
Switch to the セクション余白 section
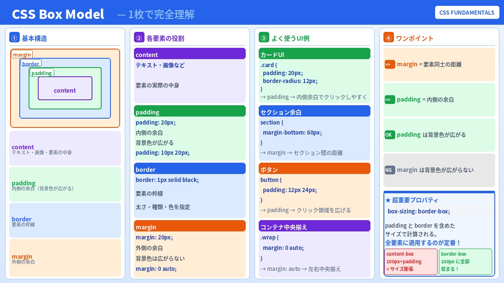click(315, 111)
